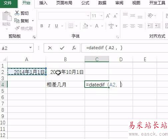168x139 pixels.
Task: Select column C header
Action: click(x=97, y=60)
